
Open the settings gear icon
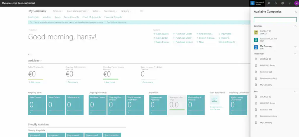[x=282, y=3]
